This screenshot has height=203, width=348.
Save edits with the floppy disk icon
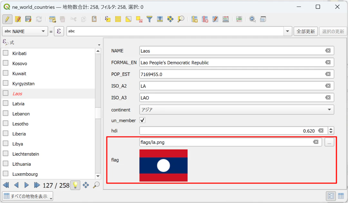pos(28,19)
